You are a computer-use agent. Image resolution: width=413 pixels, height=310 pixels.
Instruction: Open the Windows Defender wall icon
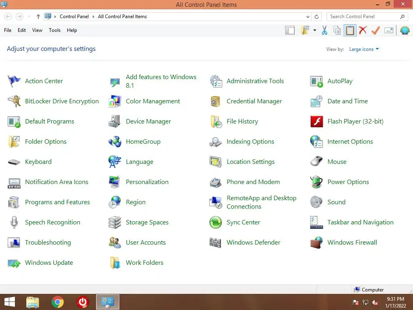[215, 243]
